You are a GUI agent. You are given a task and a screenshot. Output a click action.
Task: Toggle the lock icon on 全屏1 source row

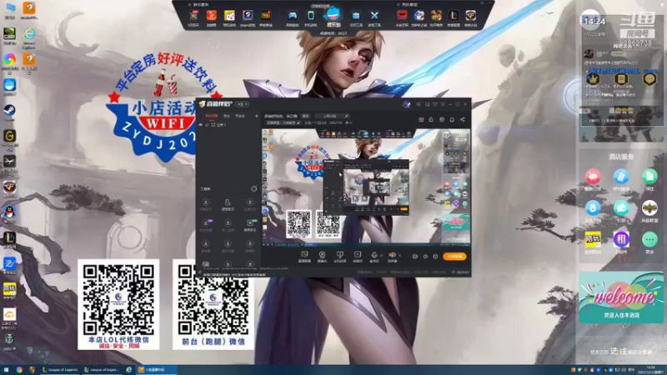click(x=207, y=125)
